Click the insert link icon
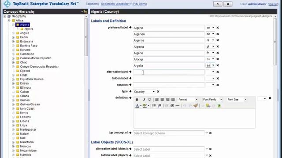282x158 pixels. pyautogui.click(x=203, y=106)
